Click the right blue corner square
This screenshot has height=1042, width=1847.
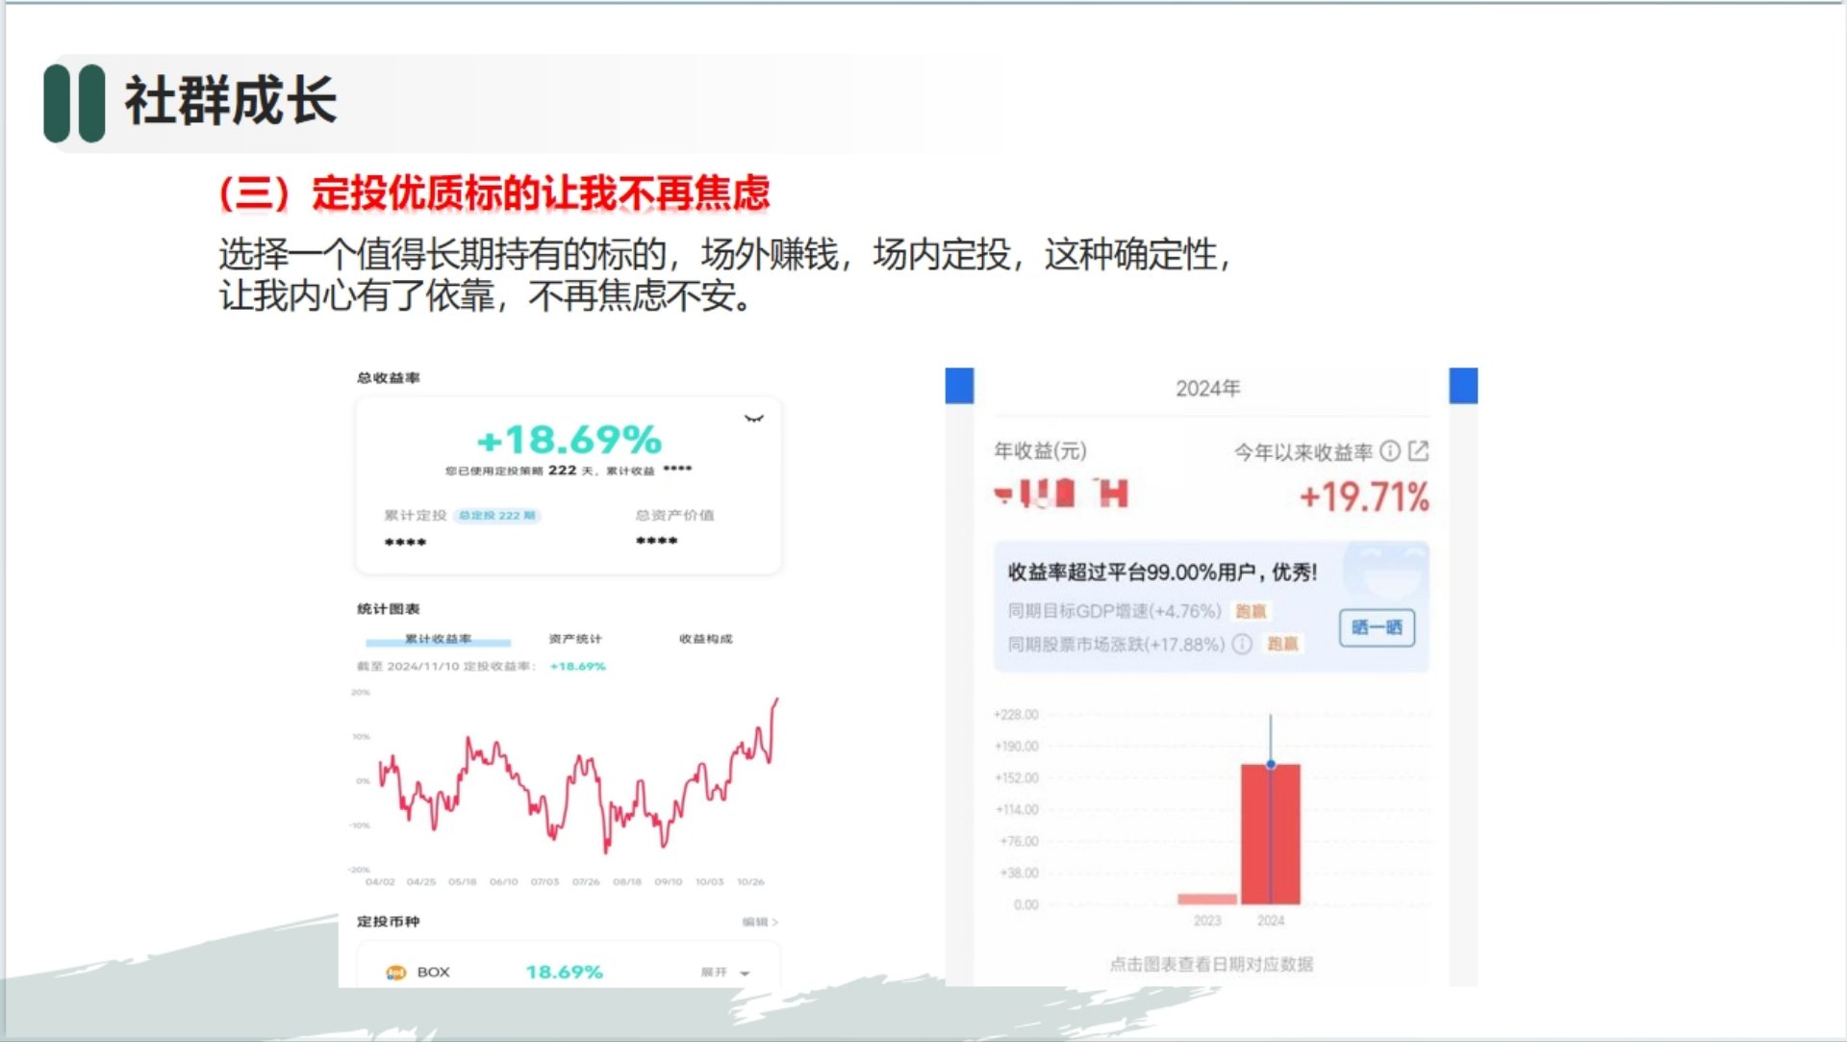pyautogui.click(x=1463, y=385)
